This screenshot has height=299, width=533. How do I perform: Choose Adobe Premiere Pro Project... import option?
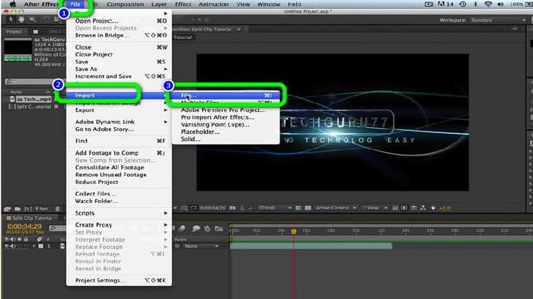coord(222,110)
